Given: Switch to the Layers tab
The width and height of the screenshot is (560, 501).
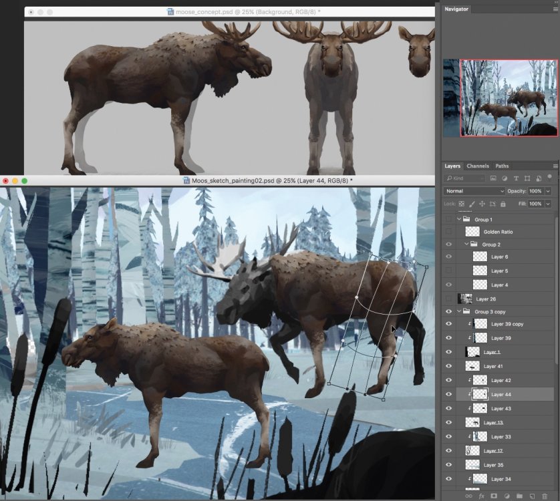Looking at the screenshot, I should click(x=452, y=166).
